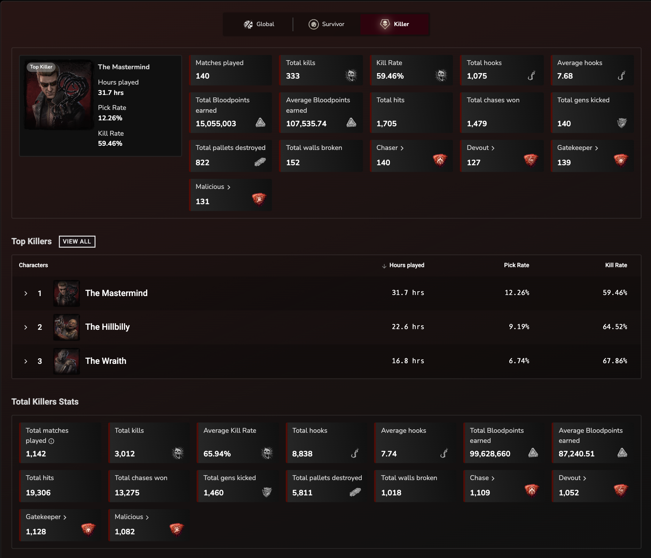
Task: Click the skull icon on Total kills 333 card
Action: (x=351, y=75)
